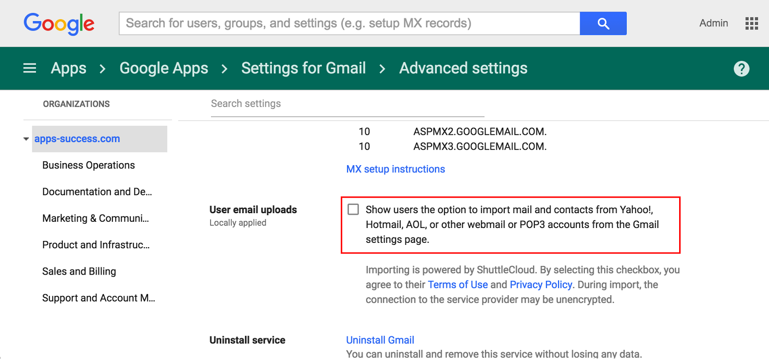Select Documentation and De… organization
Viewport: 769px width, 360px height.
pyautogui.click(x=97, y=192)
